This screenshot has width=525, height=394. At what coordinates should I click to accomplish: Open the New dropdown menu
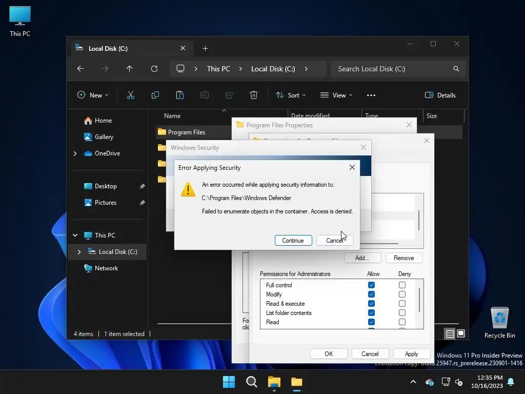[x=93, y=95]
